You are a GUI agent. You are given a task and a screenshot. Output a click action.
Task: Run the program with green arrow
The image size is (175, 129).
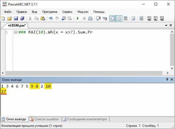78,19
